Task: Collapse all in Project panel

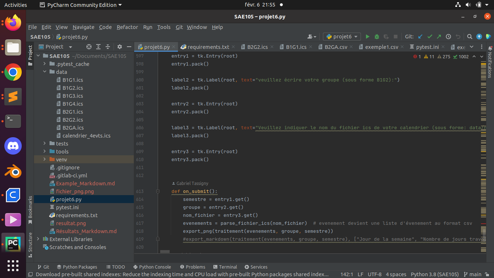Action: (x=107, y=47)
